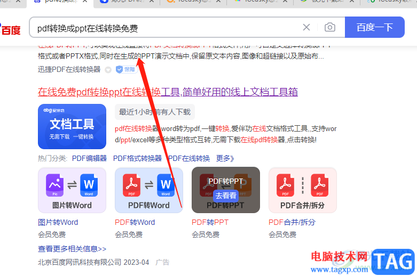Image resolution: width=417 pixels, height=276 pixels.
Task: Click the PDF转Word card icon
Action: click(x=149, y=190)
